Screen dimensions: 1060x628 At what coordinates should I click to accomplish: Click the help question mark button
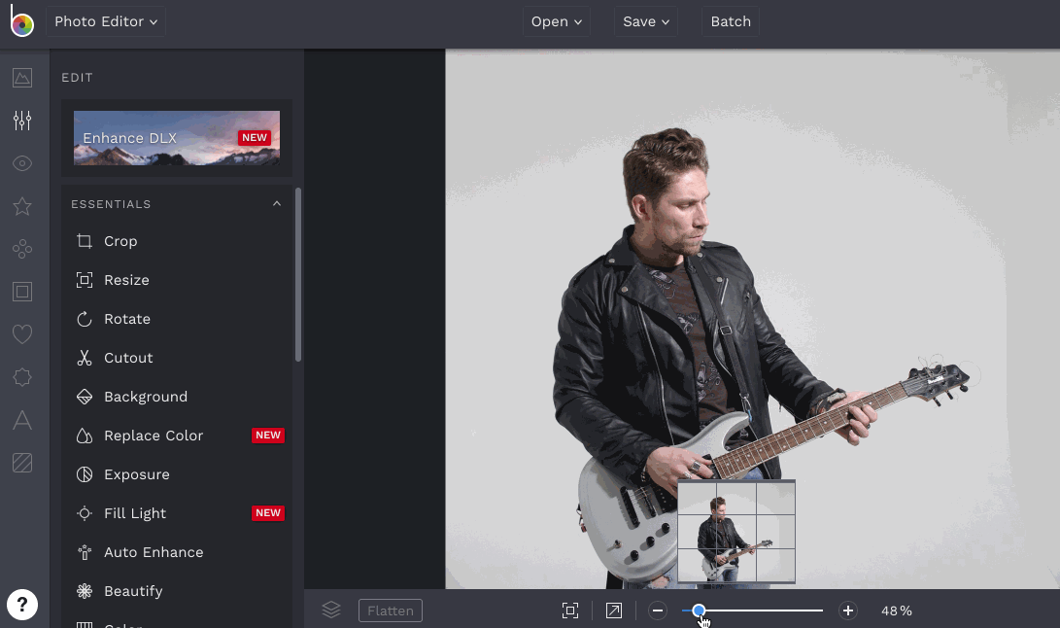(x=22, y=605)
